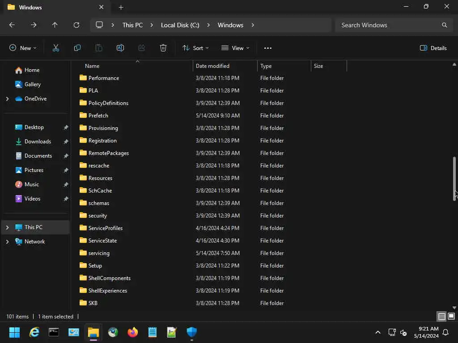Open the See more ellipsis menu
Screen dimensions: 458x343
point(267,48)
